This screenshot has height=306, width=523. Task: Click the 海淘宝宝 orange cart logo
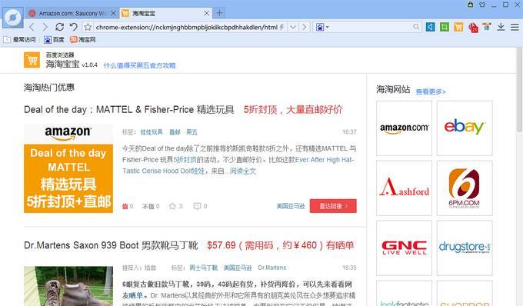click(32, 60)
